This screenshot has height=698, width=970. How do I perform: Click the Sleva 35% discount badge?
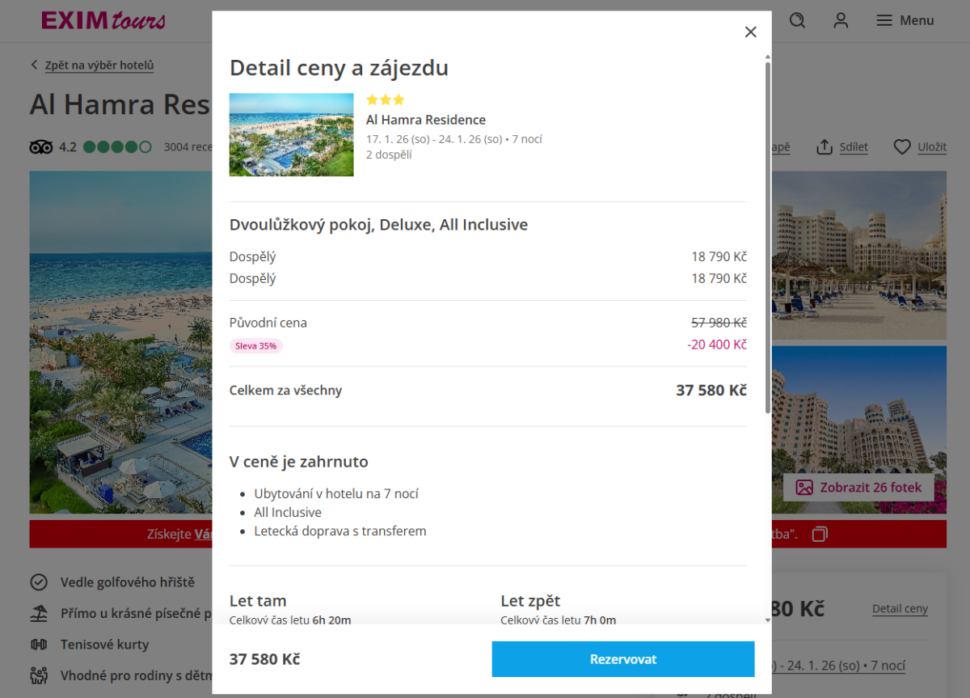256,346
